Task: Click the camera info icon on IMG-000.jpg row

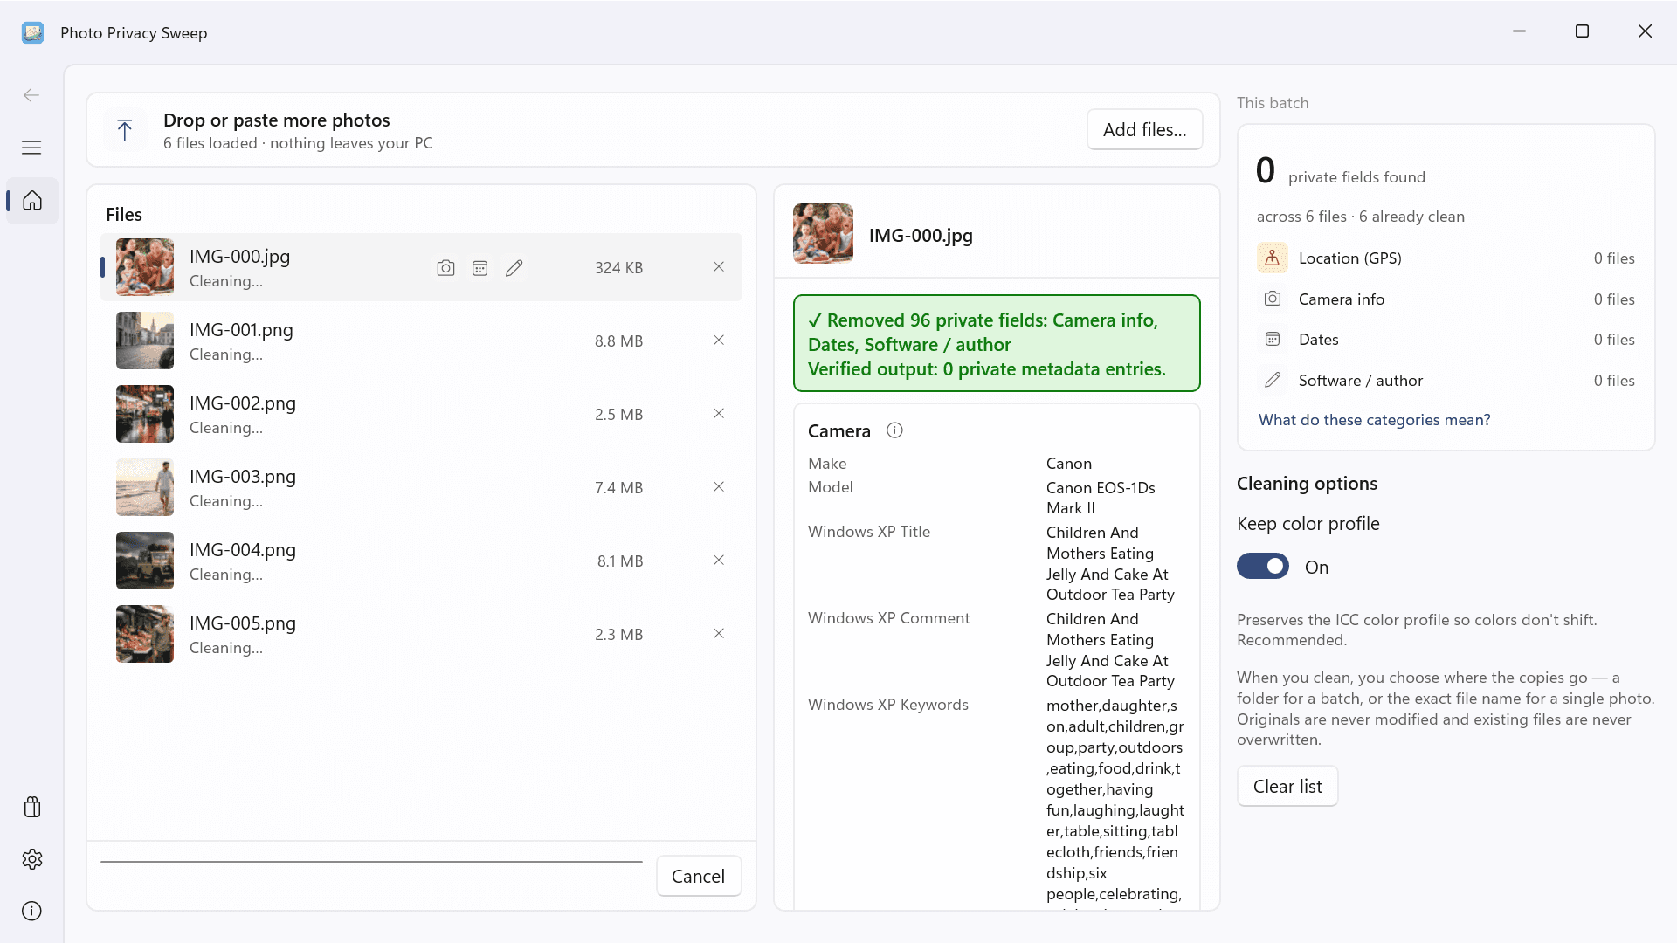Action: 445,268
